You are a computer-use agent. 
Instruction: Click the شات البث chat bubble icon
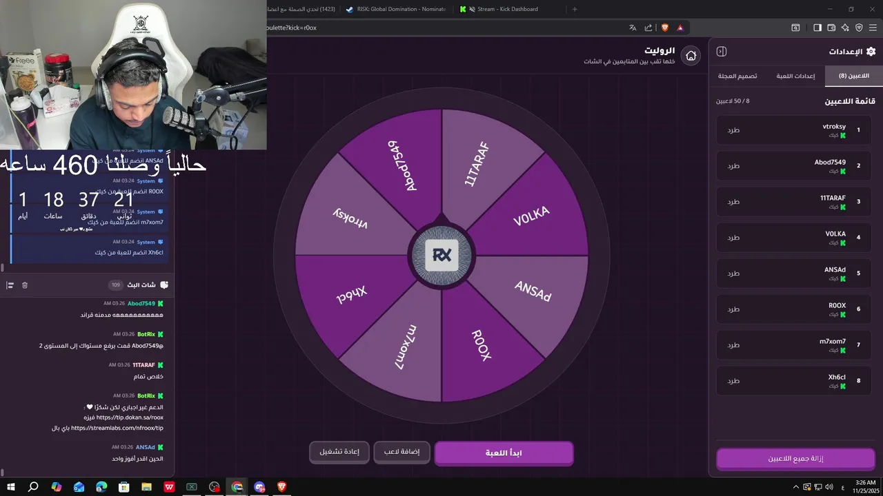[164, 285]
